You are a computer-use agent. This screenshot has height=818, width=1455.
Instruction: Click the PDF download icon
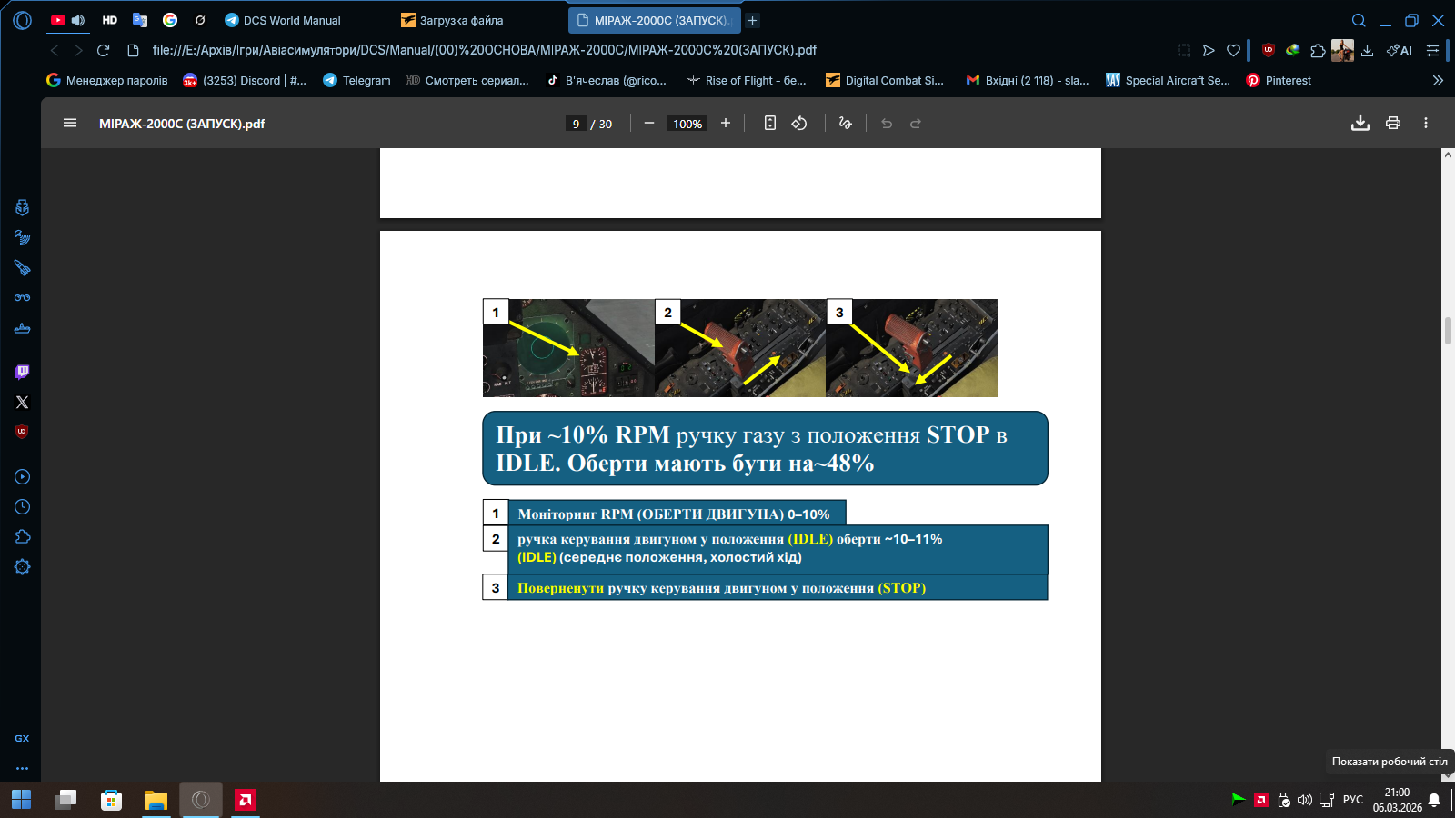1360,124
